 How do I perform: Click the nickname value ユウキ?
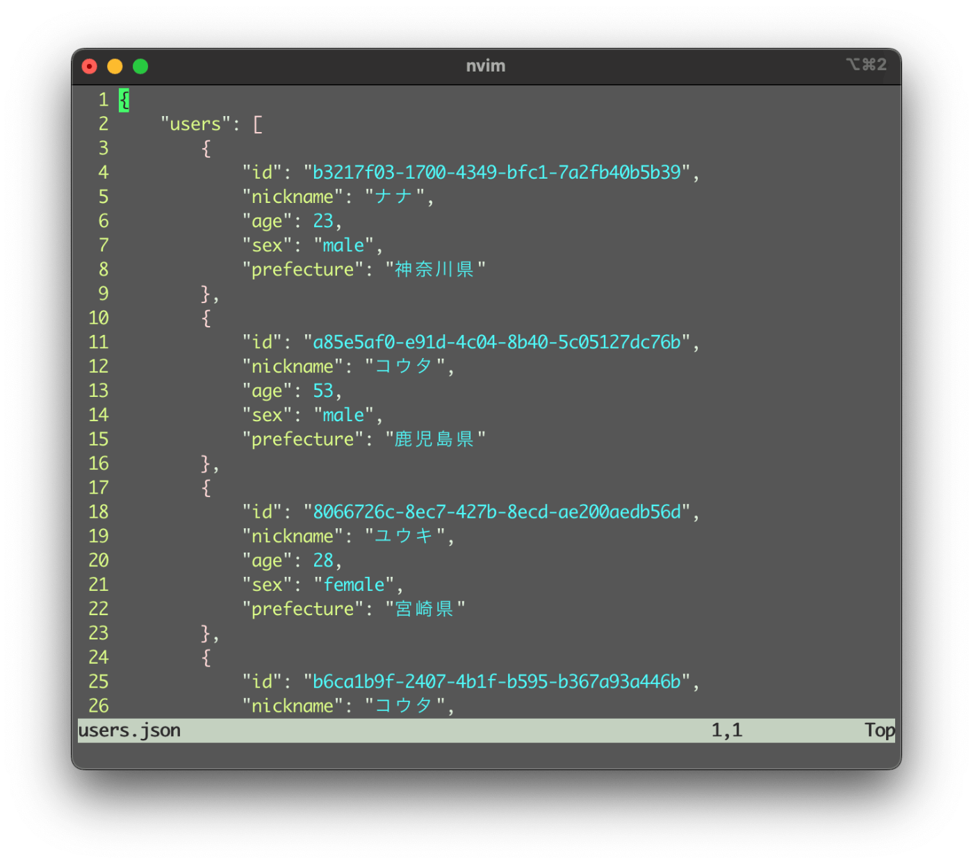coord(405,536)
